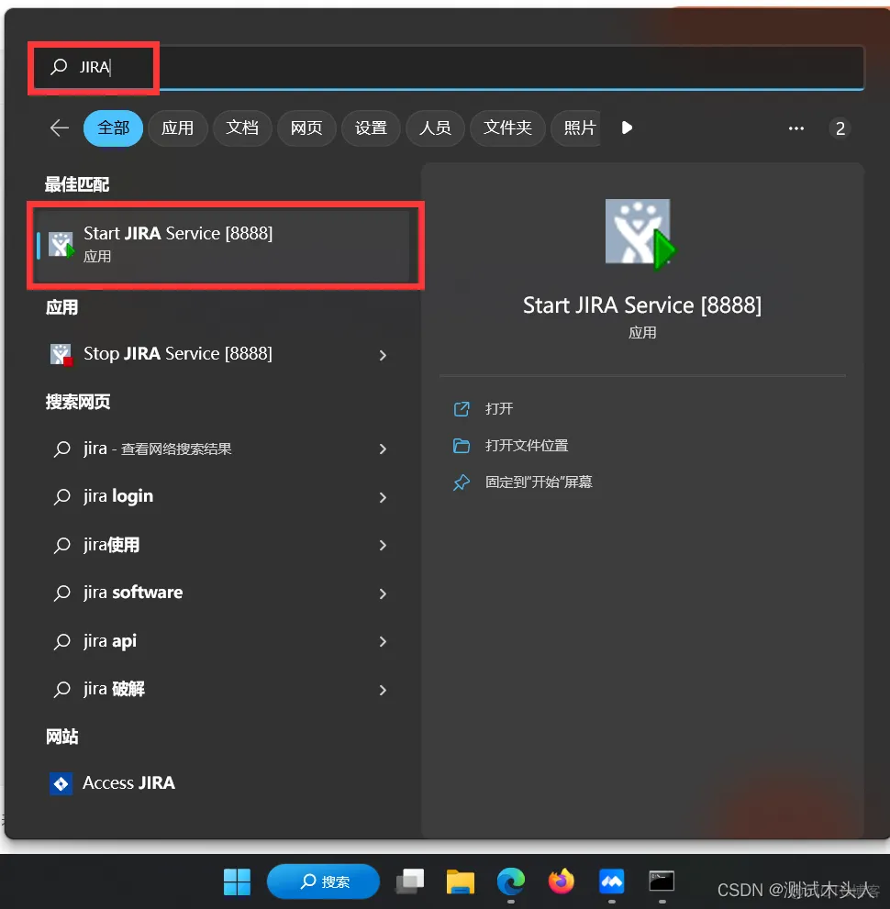Viewport: 890px width, 909px height.
Task: Open the three-dots more options menu
Action: (x=796, y=128)
